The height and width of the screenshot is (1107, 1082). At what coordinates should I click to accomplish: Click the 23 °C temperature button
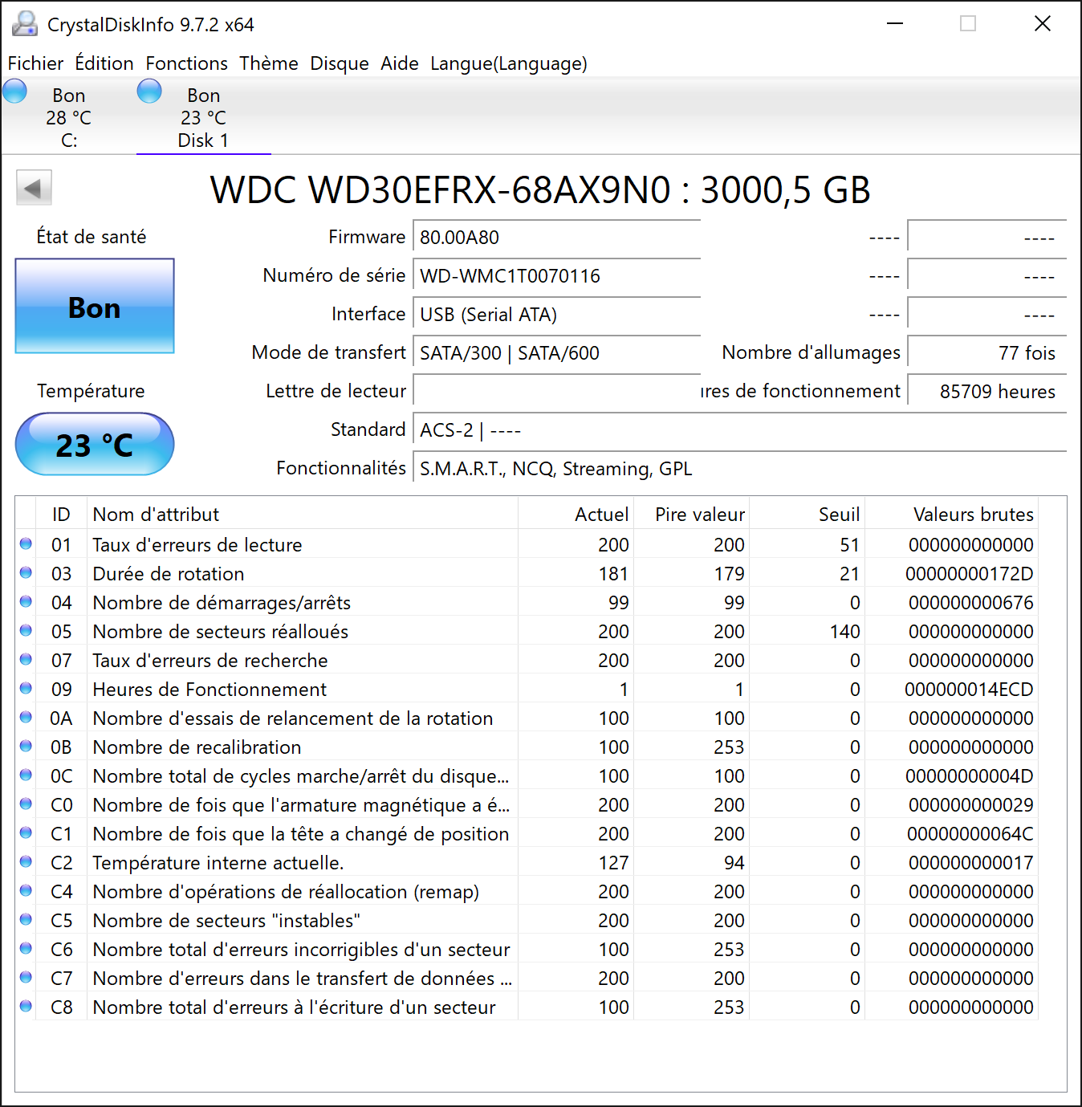tap(95, 444)
